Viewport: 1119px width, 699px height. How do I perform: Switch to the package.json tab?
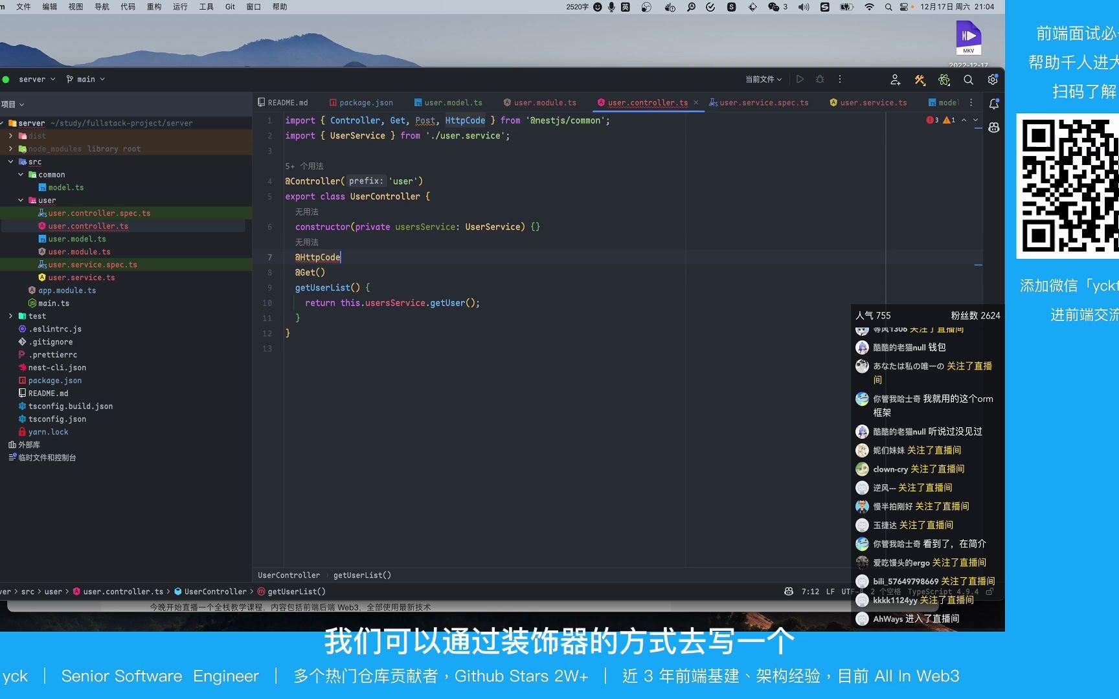pyautogui.click(x=361, y=103)
